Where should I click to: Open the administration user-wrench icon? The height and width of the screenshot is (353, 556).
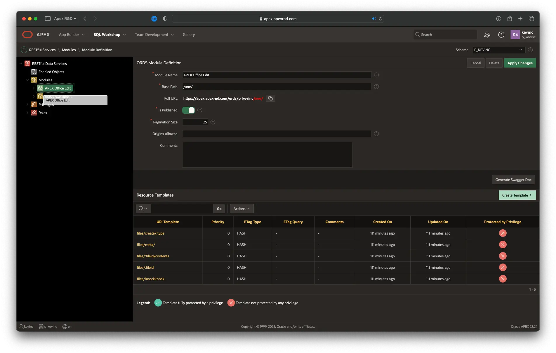pos(487,35)
